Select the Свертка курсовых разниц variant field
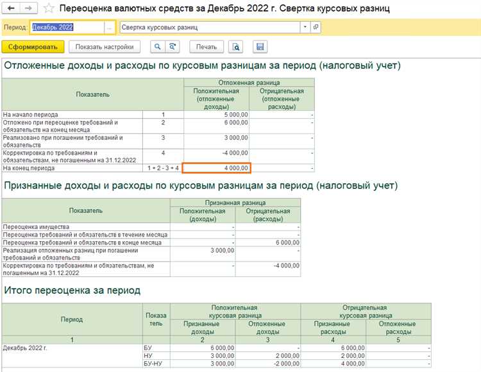Viewport: 481px width, 372px height. pyautogui.click(x=210, y=28)
